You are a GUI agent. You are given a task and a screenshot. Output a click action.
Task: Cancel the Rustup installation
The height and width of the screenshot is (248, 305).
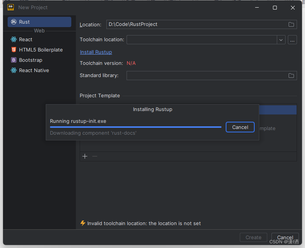click(240, 127)
